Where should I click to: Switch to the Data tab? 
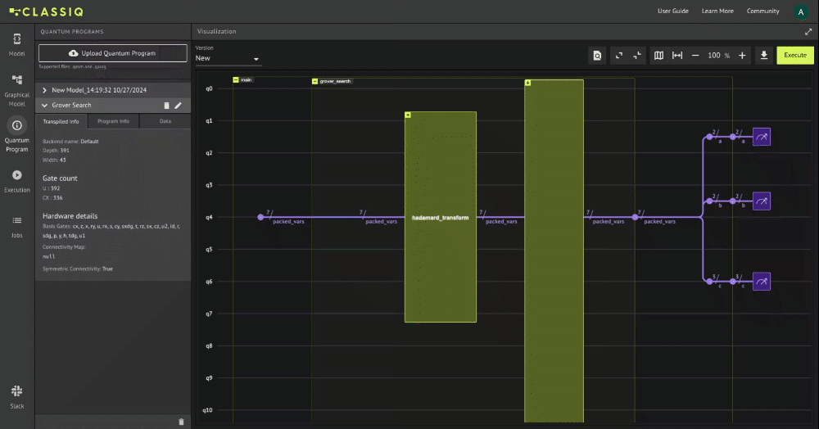165,121
